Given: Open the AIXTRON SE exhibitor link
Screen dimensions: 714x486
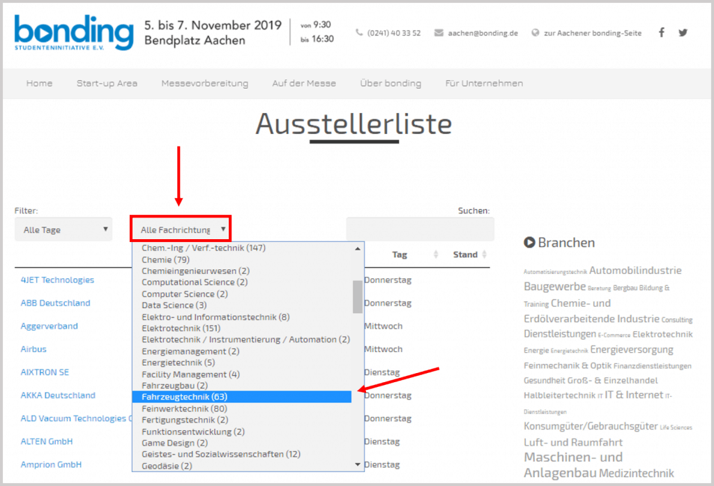Looking at the screenshot, I should pyautogui.click(x=45, y=372).
